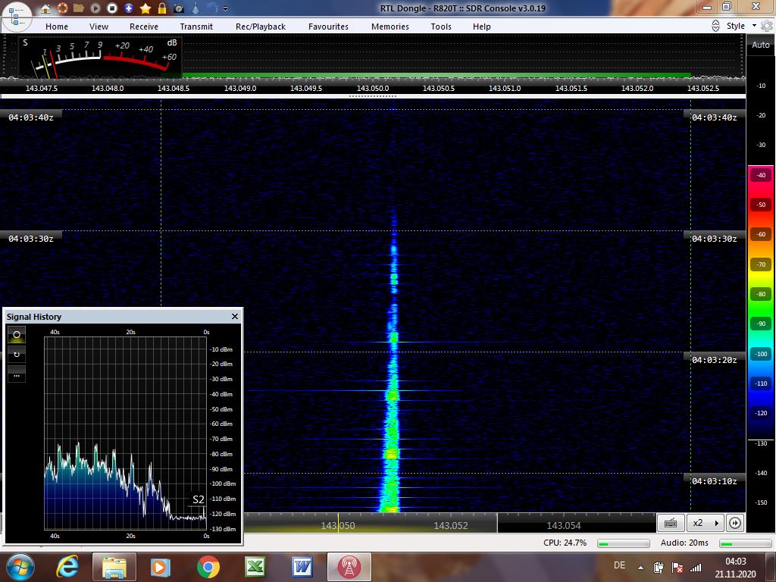Click the Stop icon in quick access toolbar
776x582 pixels.
point(112,8)
